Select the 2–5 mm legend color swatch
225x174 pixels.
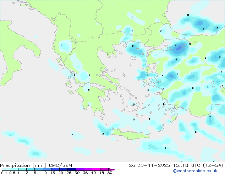(31, 169)
